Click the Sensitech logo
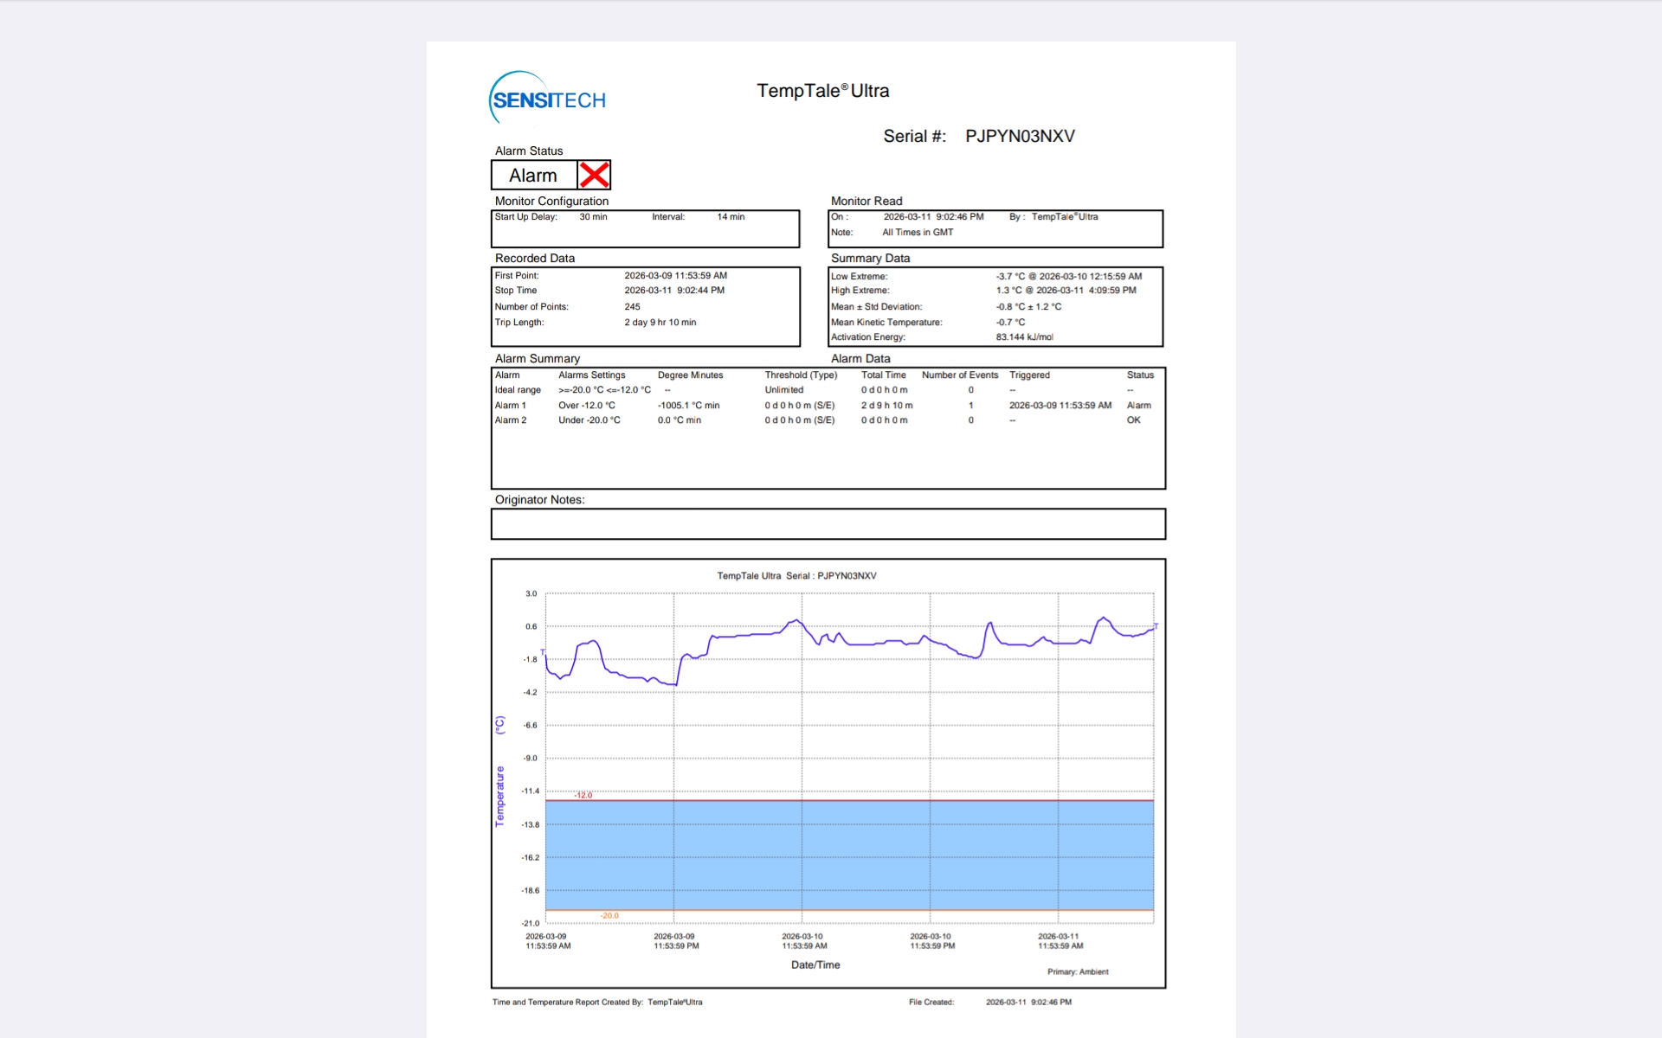1662x1038 pixels. [548, 99]
